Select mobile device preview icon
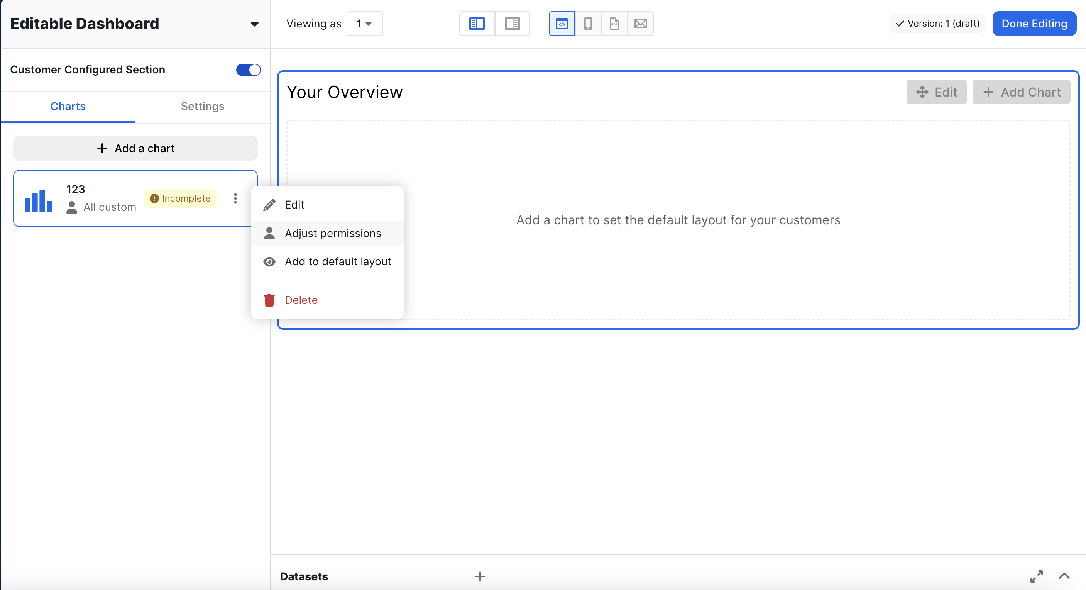The width and height of the screenshot is (1086, 590). point(588,24)
